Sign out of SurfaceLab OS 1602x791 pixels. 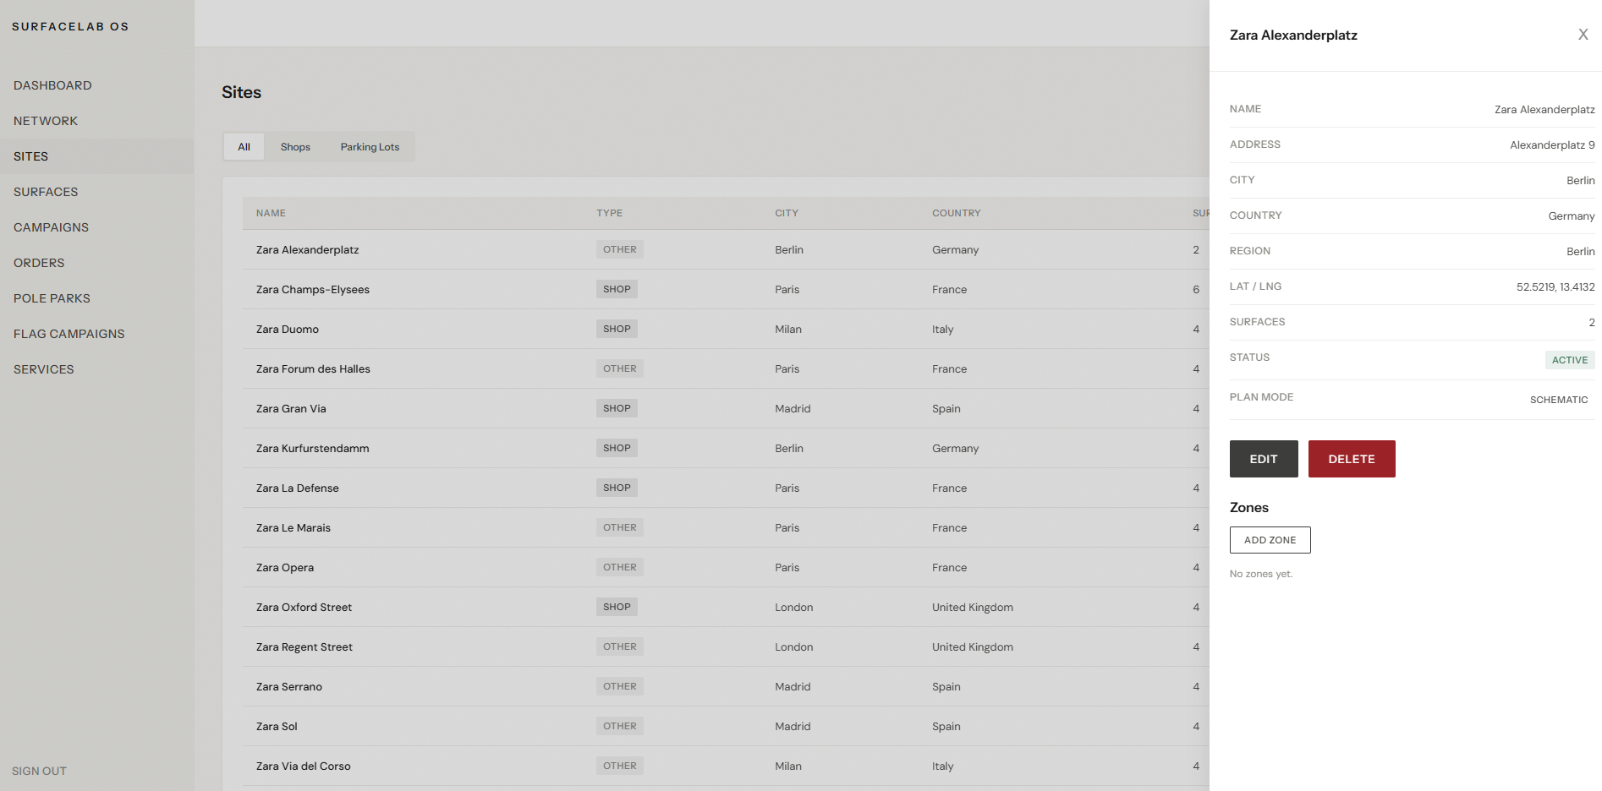39,771
